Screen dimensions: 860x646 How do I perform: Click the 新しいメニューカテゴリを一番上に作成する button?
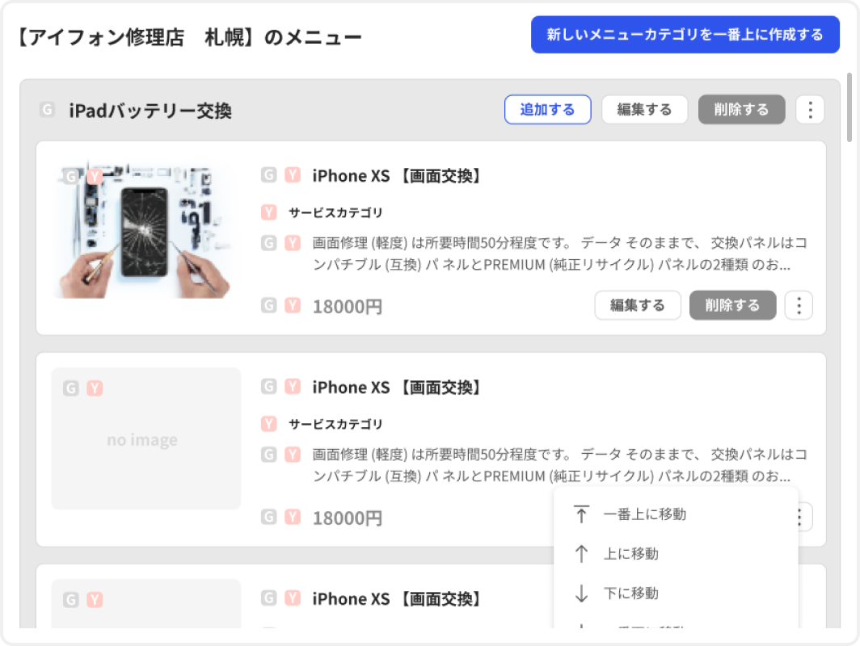[x=685, y=35]
